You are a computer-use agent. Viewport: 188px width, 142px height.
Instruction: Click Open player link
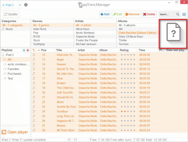click(x=15, y=132)
